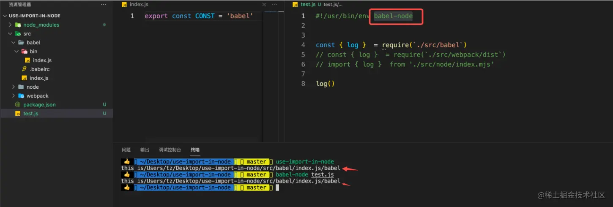613x207 pixels.
Task: Click the babel-node command in terminal
Action: click(x=292, y=175)
